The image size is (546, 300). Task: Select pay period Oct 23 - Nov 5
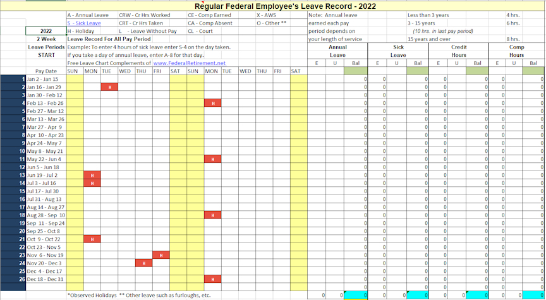pos(46,247)
